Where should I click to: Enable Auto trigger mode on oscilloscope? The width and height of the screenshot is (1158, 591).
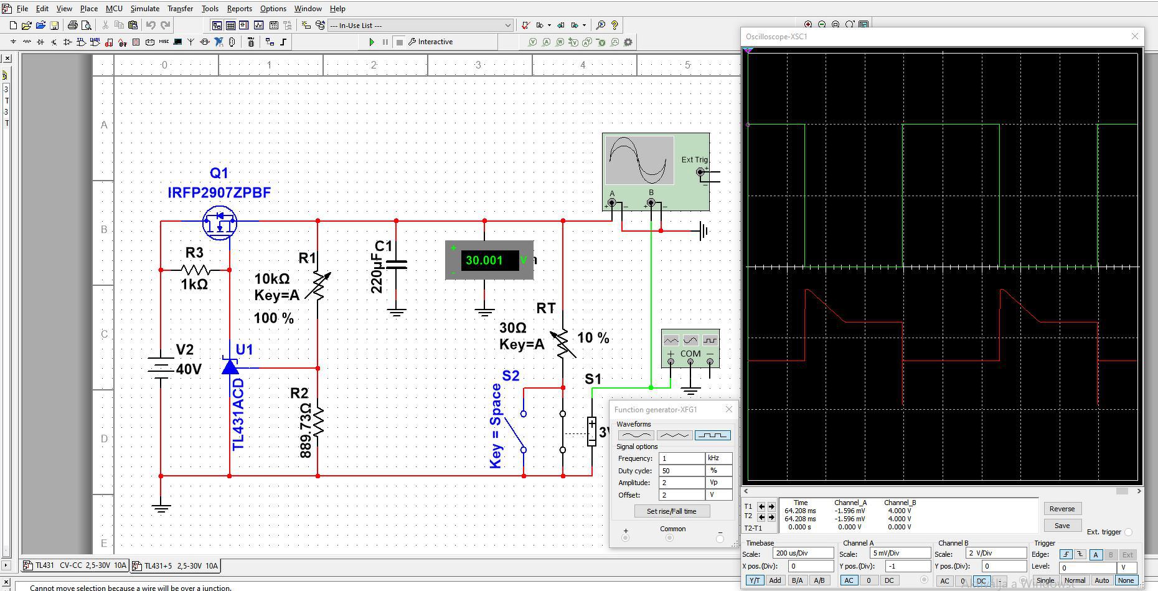(x=1101, y=580)
